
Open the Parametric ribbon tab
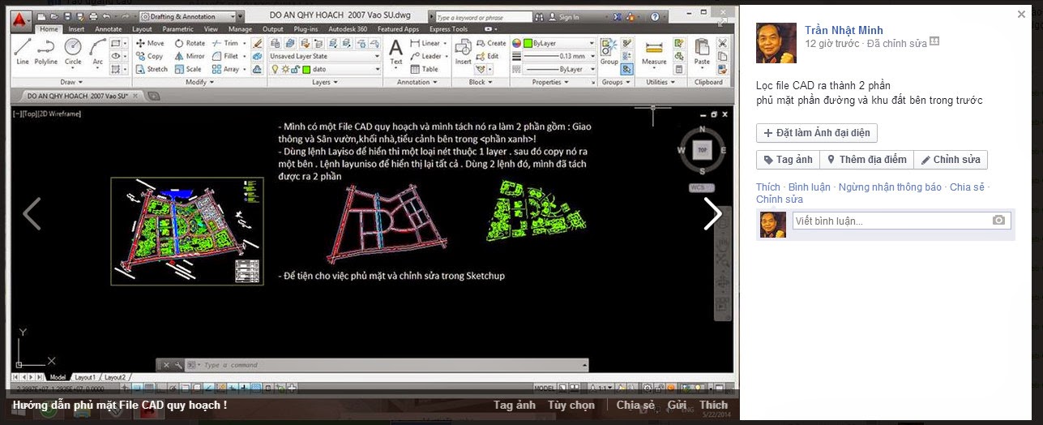pyautogui.click(x=178, y=29)
